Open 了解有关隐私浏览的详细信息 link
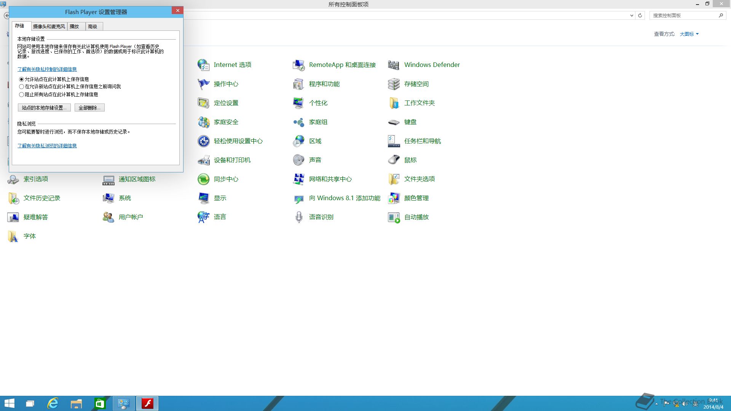This screenshot has height=411, width=731. 47,146
